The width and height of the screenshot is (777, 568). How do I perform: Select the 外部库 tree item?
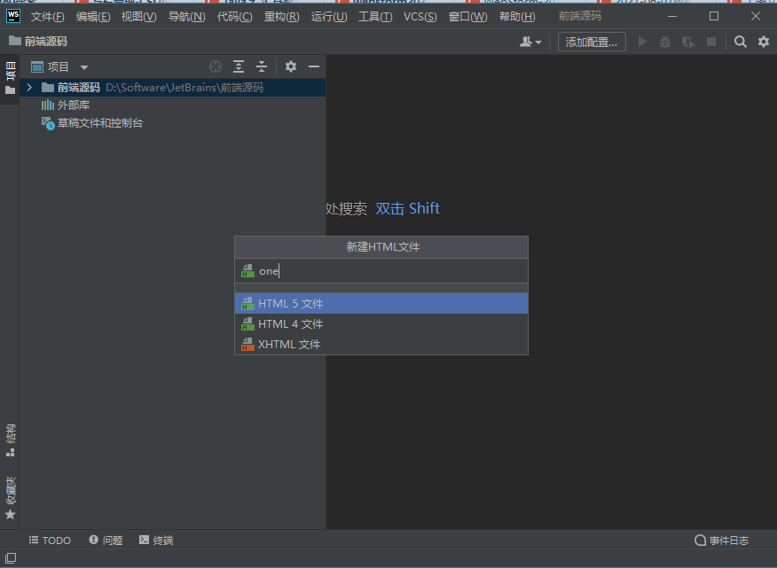(x=66, y=105)
